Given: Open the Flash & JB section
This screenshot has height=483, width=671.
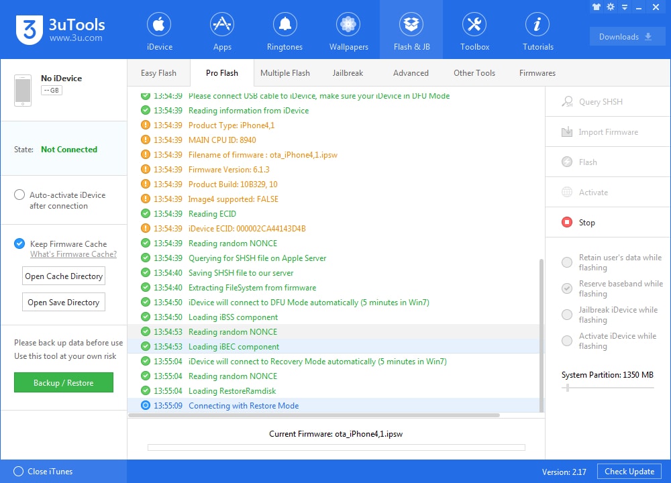Looking at the screenshot, I should [x=411, y=31].
